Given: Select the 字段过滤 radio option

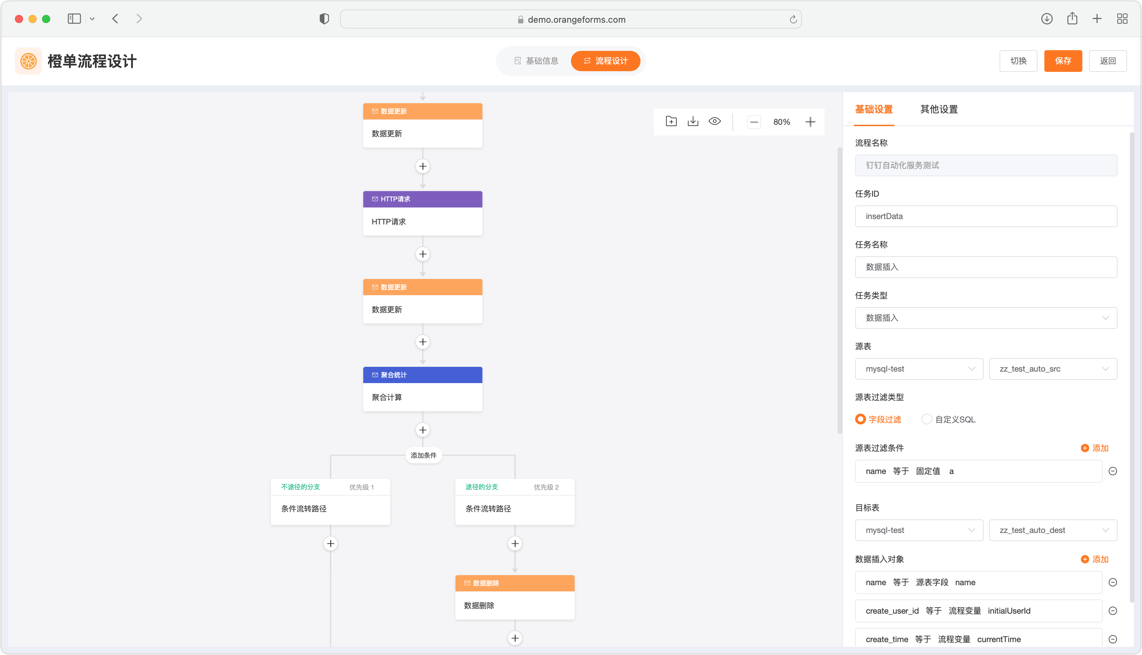Looking at the screenshot, I should 860,419.
